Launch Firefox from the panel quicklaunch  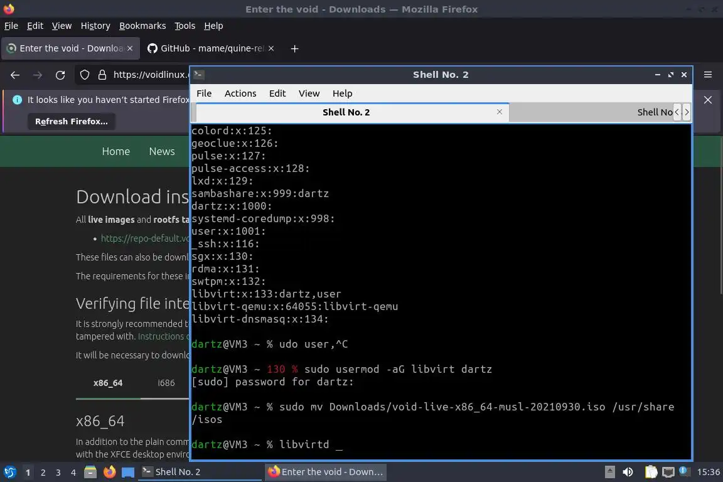(109, 472)
